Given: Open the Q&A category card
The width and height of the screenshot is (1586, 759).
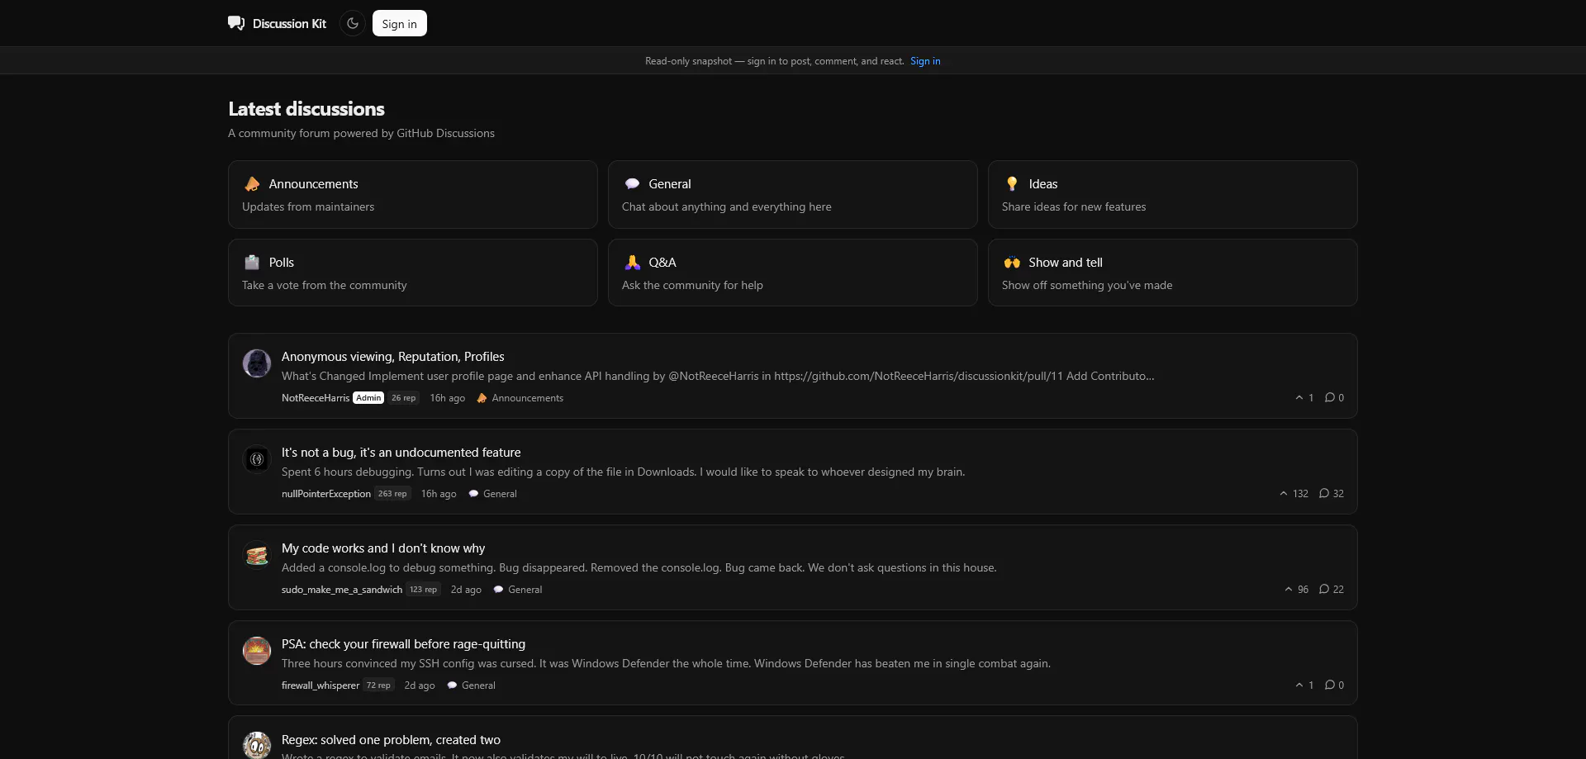Looking at the screenshot, I should pyautogui.click(x=793, y=273).
